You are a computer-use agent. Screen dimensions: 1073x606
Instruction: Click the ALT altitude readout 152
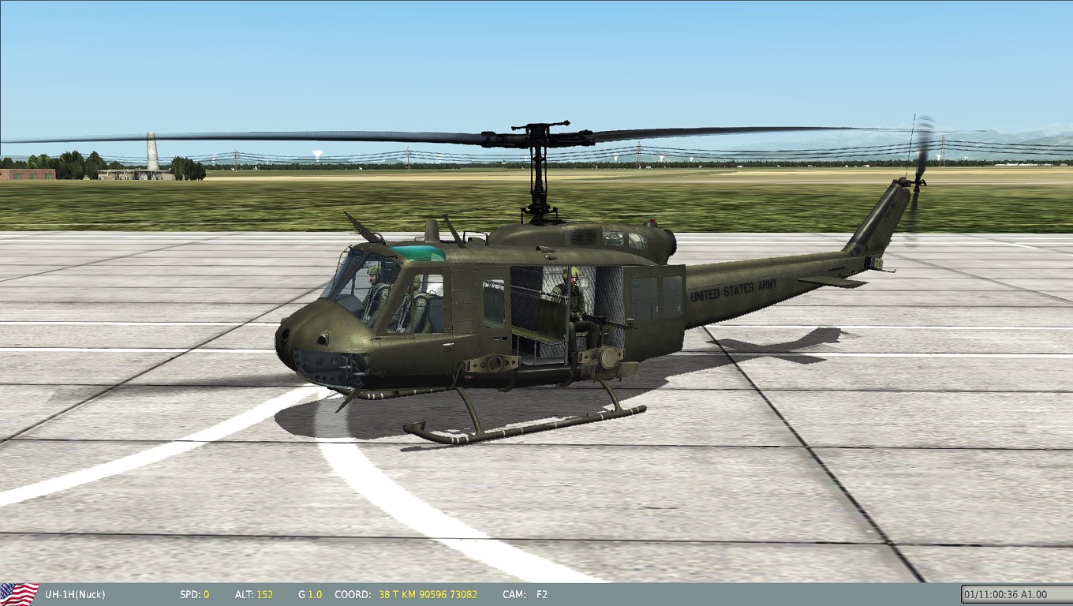[x=265, y=594]
